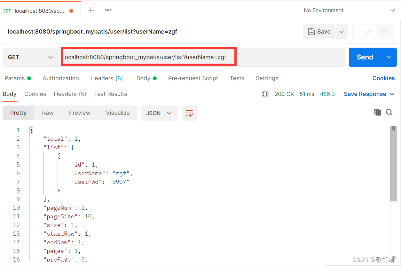Click the Save button
This screenshot has height=266, width=401.
pos(319,32)
